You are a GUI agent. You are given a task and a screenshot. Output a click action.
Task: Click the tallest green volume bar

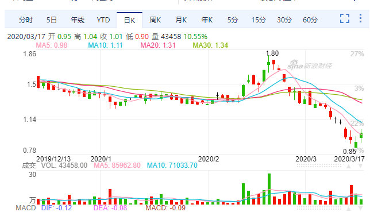coord(269,189)
